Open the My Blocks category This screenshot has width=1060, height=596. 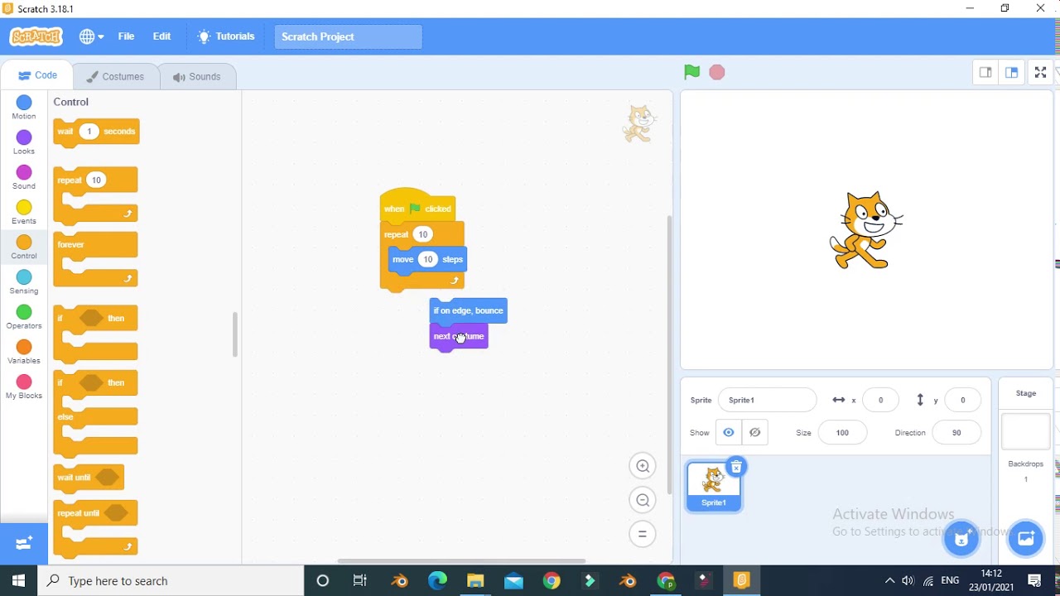tap(24, 387)
